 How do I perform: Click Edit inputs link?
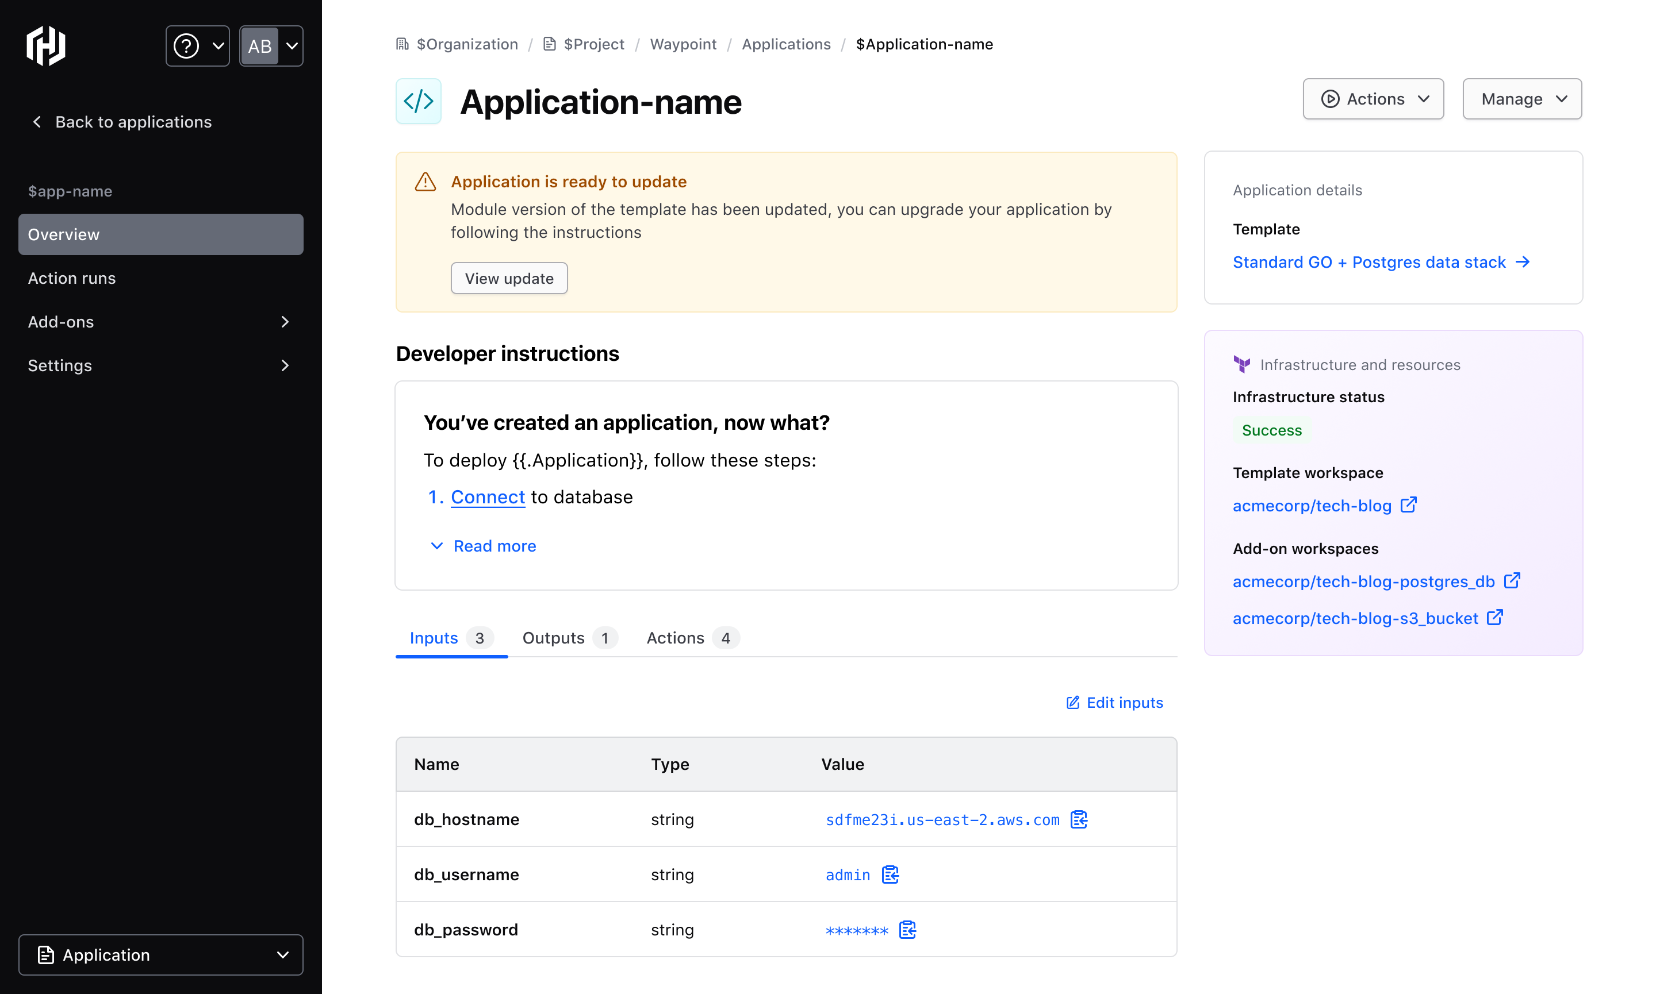point(1114,703)
